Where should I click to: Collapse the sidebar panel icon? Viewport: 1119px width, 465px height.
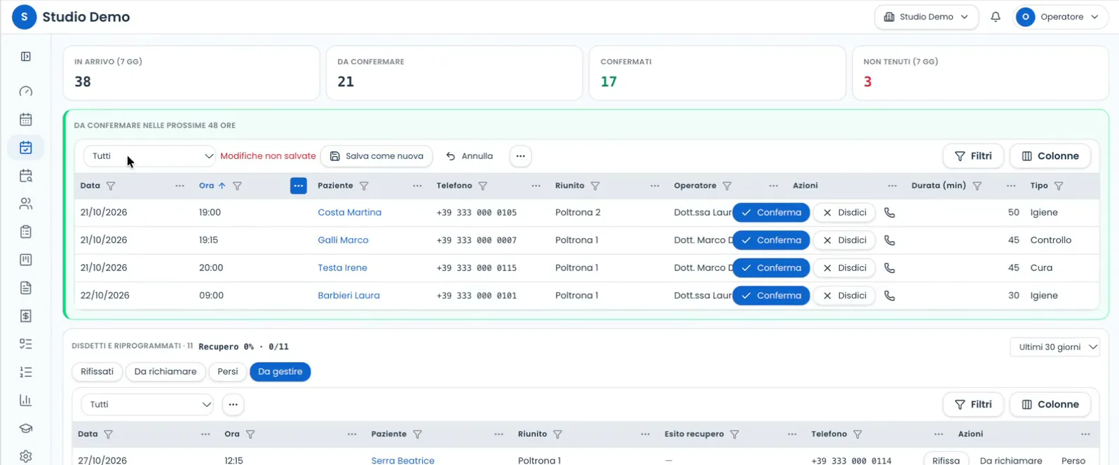(26, 57)
